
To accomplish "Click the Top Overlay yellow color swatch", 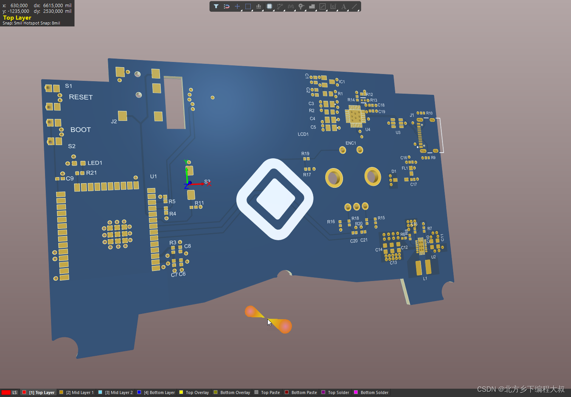I will [181, 392].
